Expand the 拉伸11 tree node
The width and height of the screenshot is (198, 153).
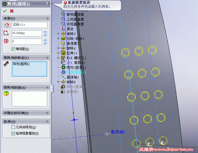tap(58, 53)
